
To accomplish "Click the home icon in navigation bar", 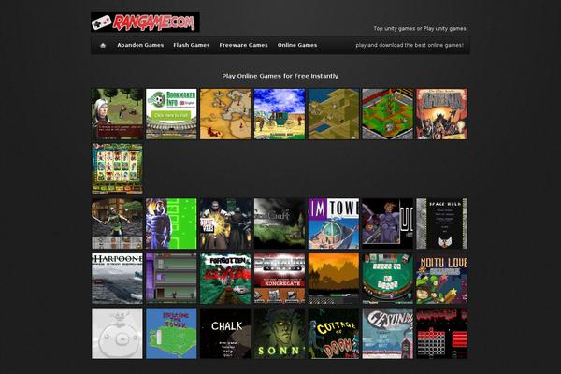I will (103, 45).
